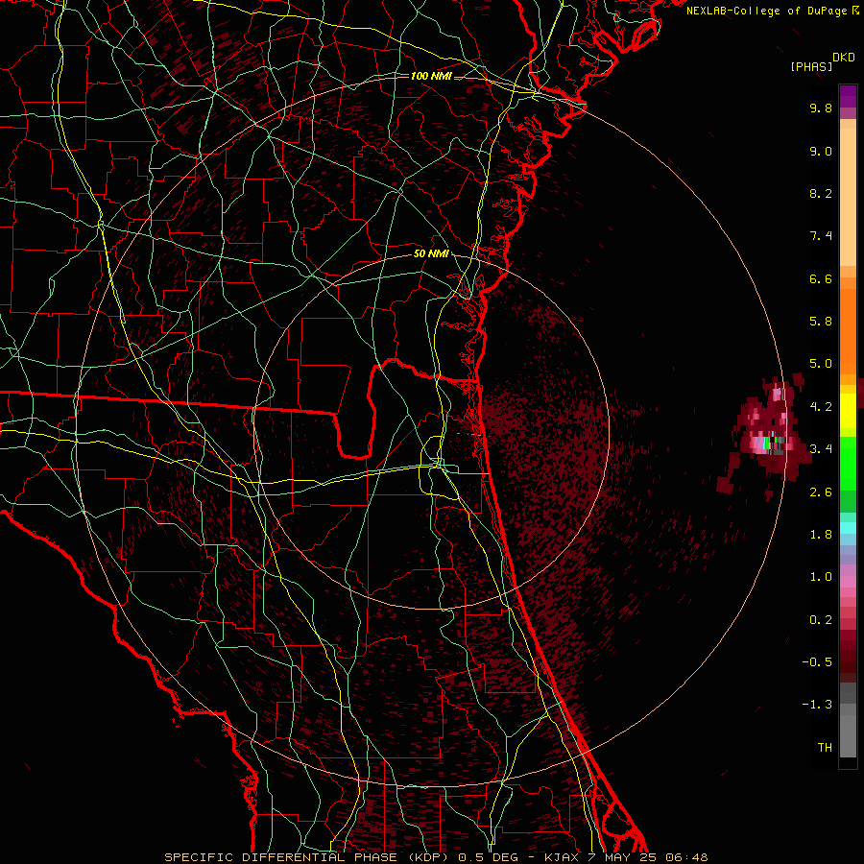Click the TH threshold label
Viewport: 864px width, 864px height.
coord(825,748)
